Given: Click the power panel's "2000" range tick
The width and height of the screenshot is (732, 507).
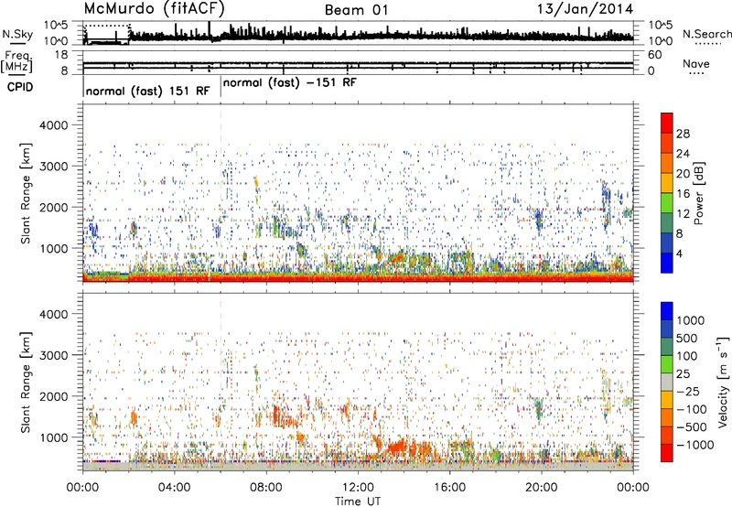Looking at the screenshot, I should [x=53, y=207].
